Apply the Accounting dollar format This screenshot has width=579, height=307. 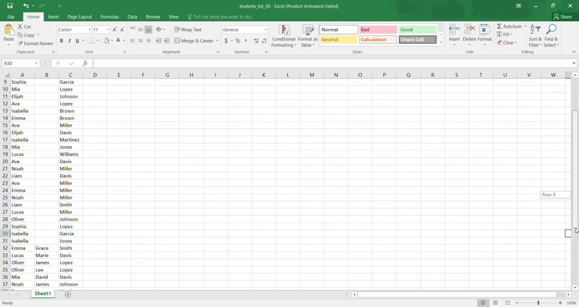coord(226,40)
